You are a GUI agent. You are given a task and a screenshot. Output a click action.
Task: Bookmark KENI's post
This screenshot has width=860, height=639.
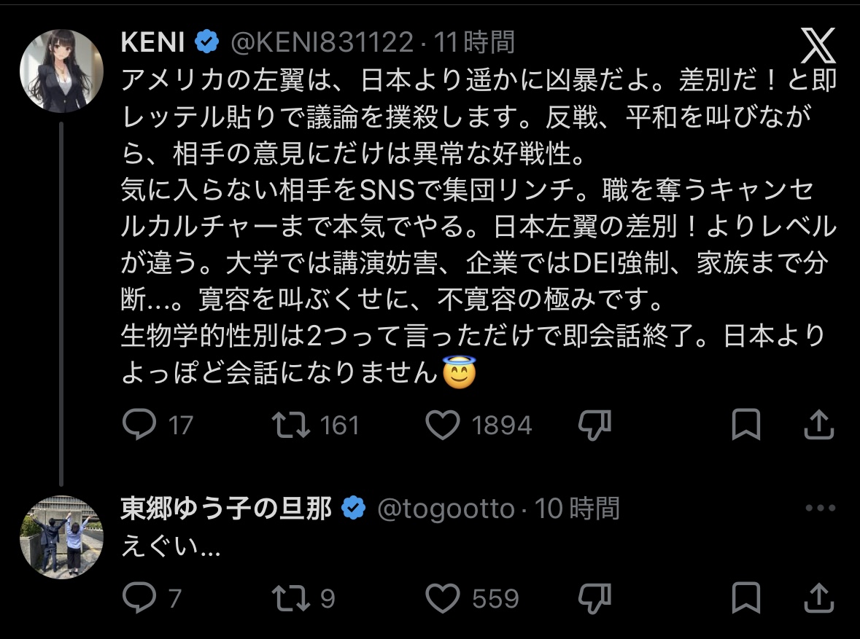(x=745, y=425)
